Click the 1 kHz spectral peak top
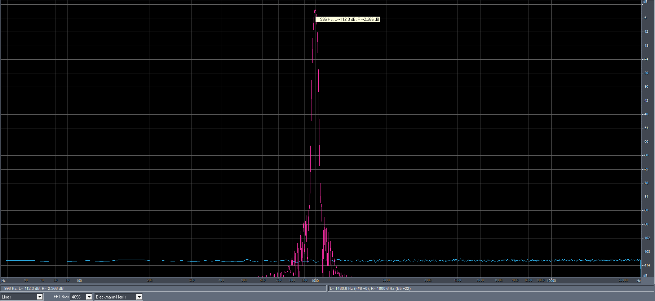The width and height of the screenshot is (655, 301). coord(315,10)
